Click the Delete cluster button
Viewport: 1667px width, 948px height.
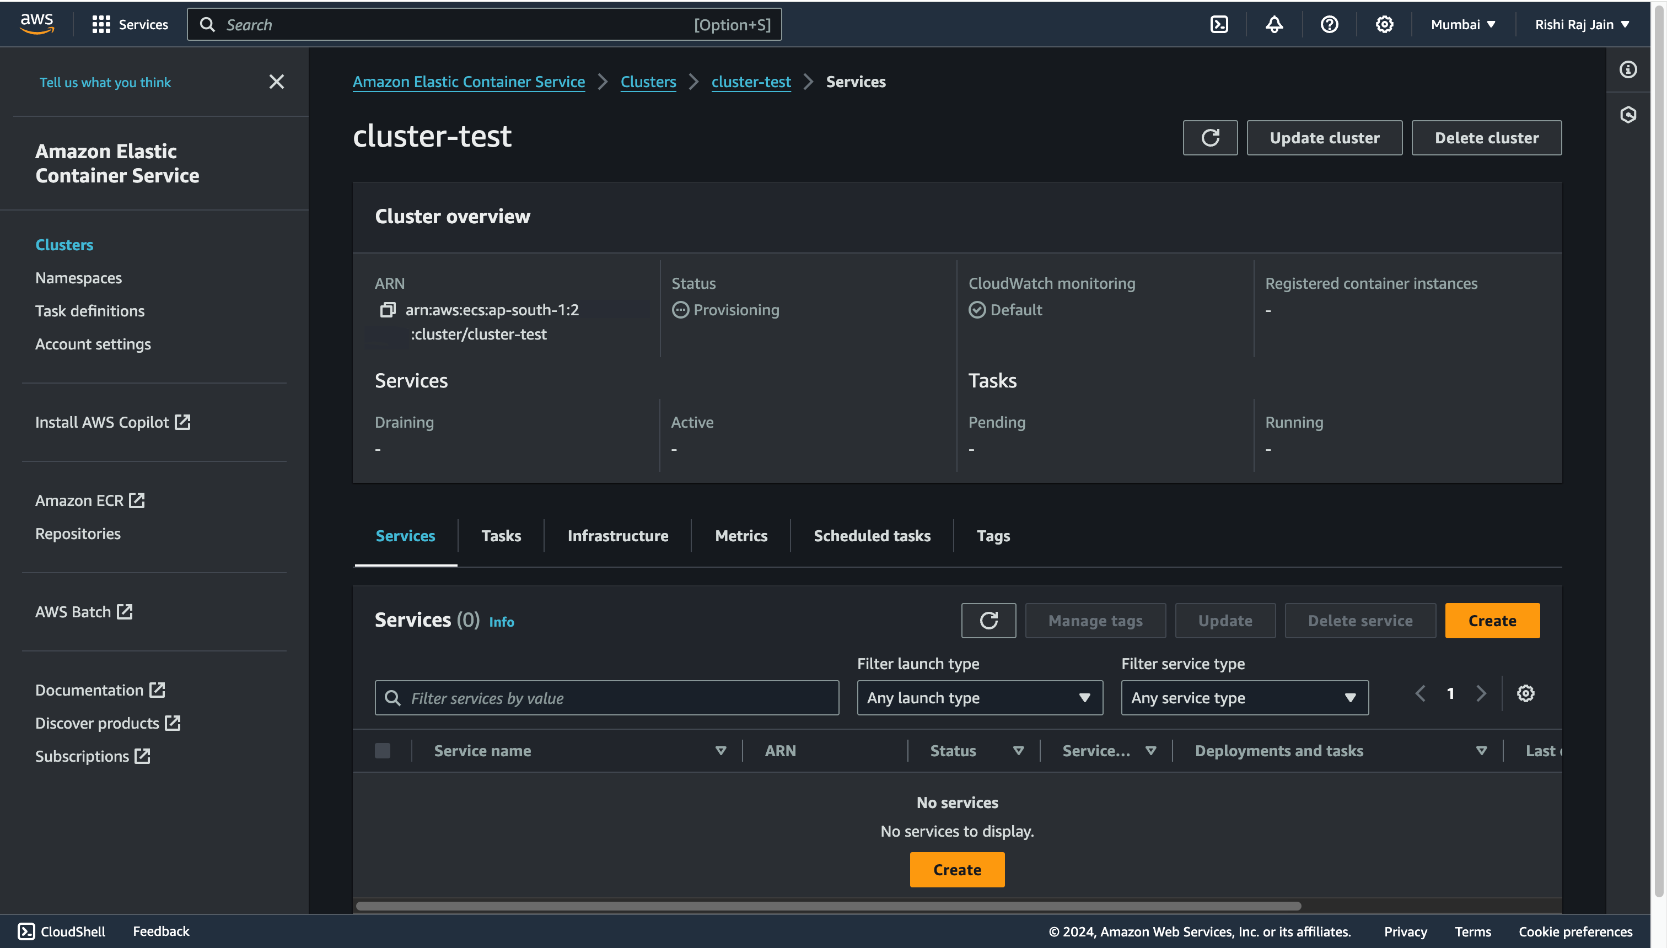[x=1487, y=138]
